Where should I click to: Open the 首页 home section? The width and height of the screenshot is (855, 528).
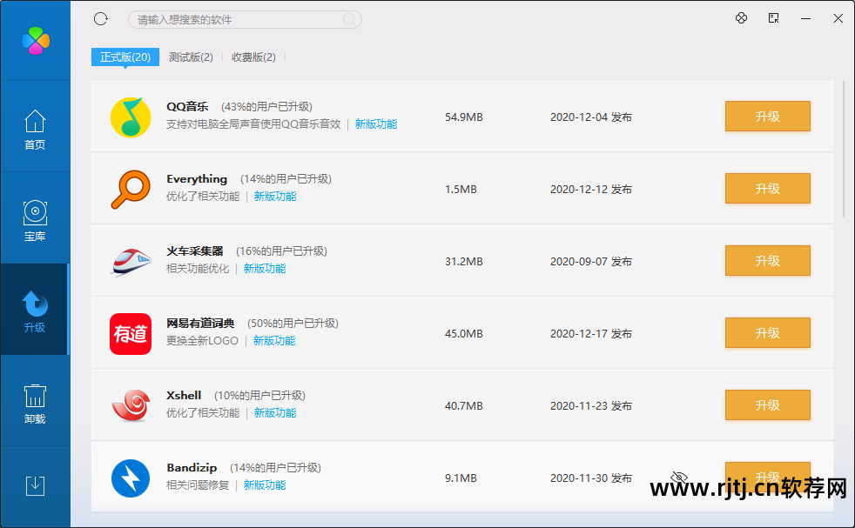pyautogui.click(x=35, y=130)
